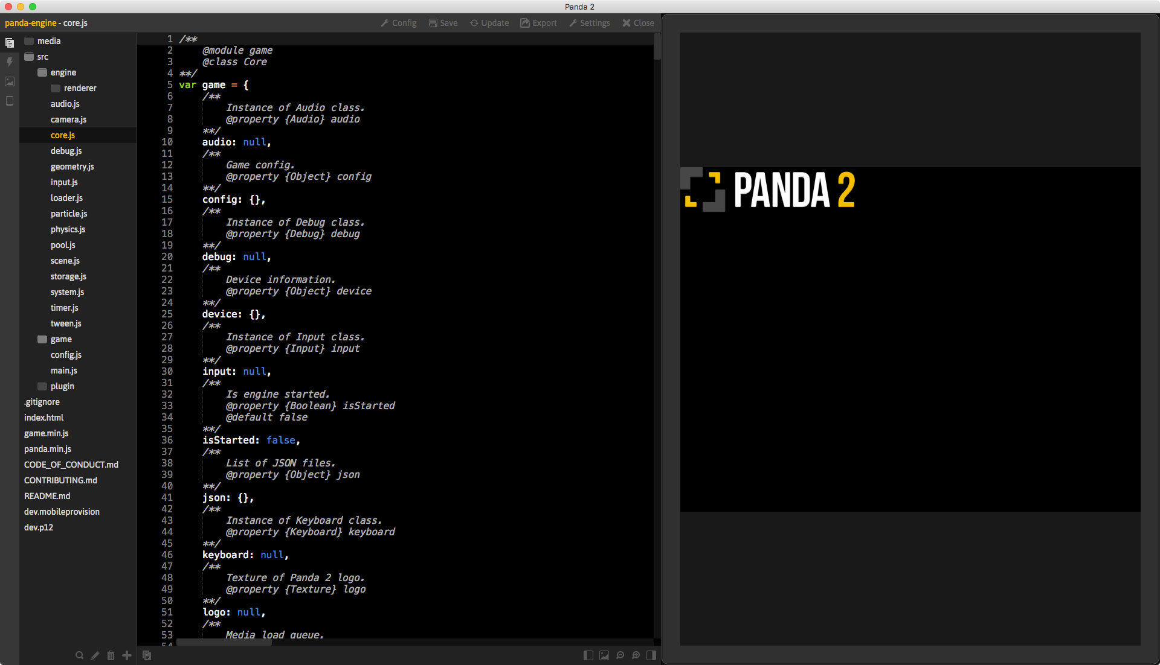
Task: Open particle.js in the file tree
Action: (69, 214)
